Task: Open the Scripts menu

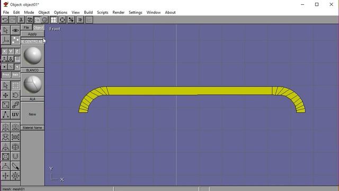Action: pyautogui.click(x=102, y=12)
